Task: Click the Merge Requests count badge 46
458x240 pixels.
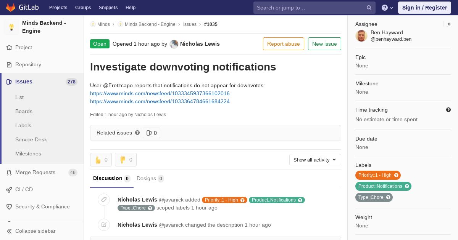Action: (73, 173)
